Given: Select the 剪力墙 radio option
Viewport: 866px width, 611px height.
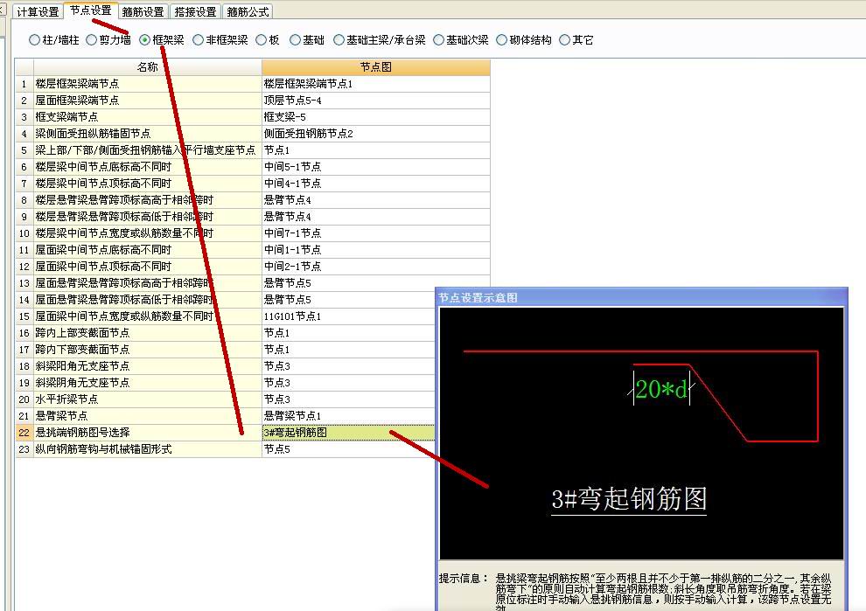Looking at the screenshot, I should click(92, 39).
